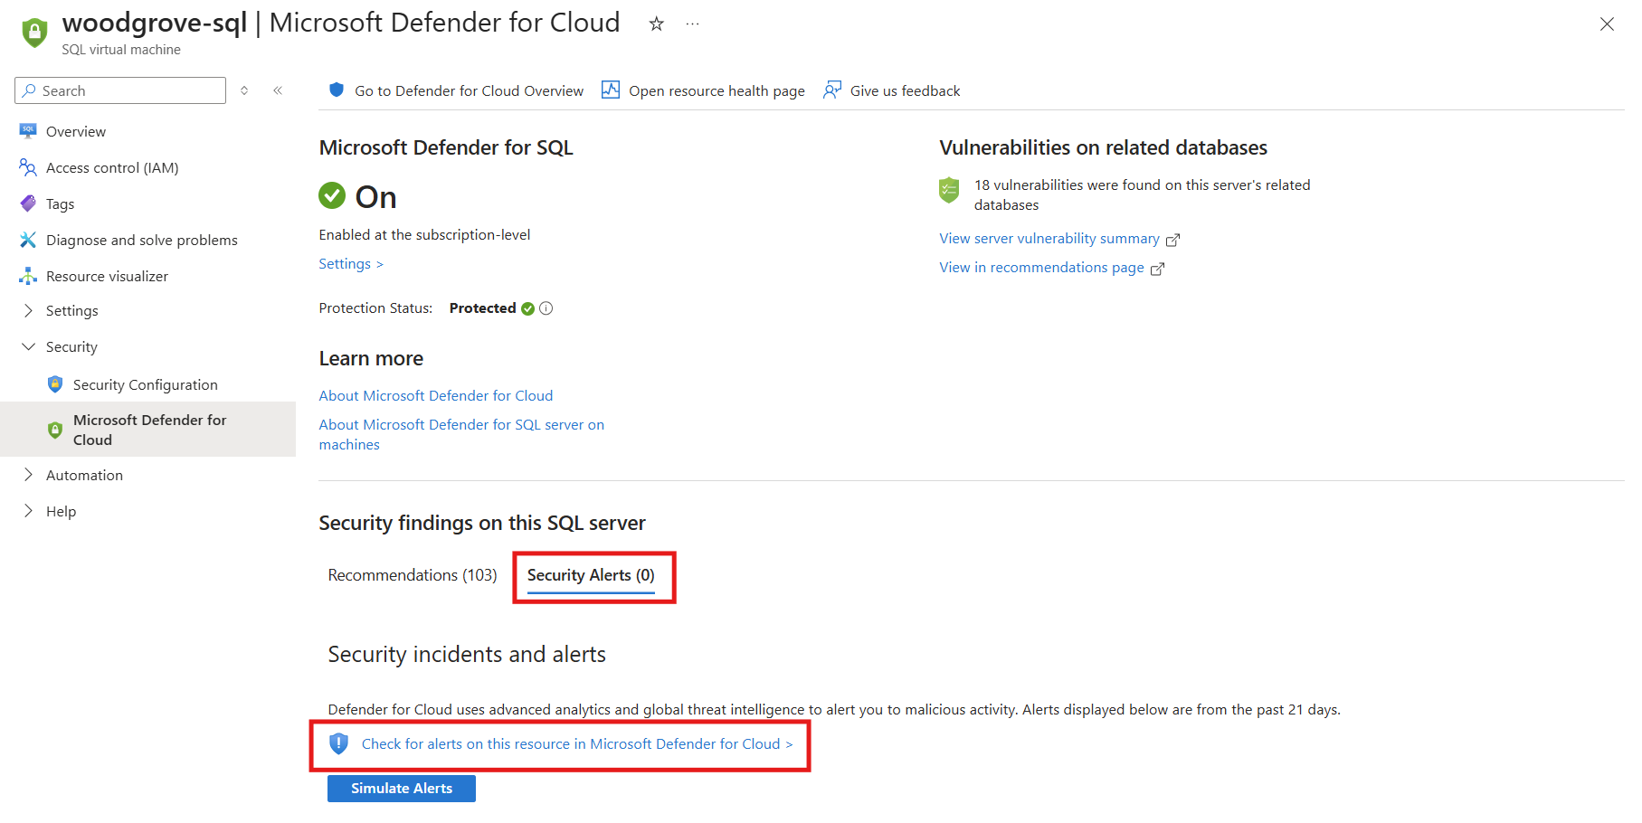Open About Microsoft Defender for Cloud link
The width and height of the screenshot is (1642, 823).
point(436,395)
